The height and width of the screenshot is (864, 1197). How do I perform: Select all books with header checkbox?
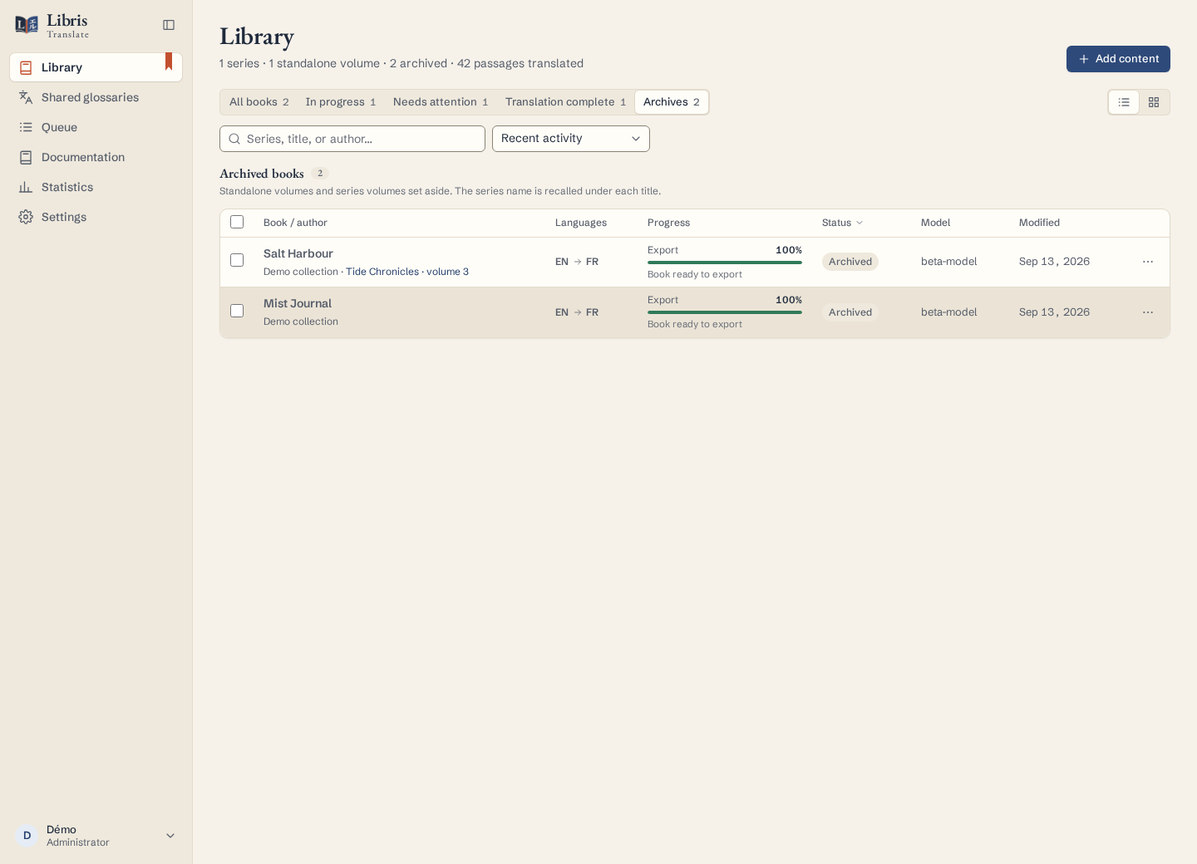pyautogui.click(x=237, y=222)
